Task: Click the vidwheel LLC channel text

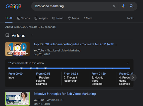Action: click(x=55, y=100)
